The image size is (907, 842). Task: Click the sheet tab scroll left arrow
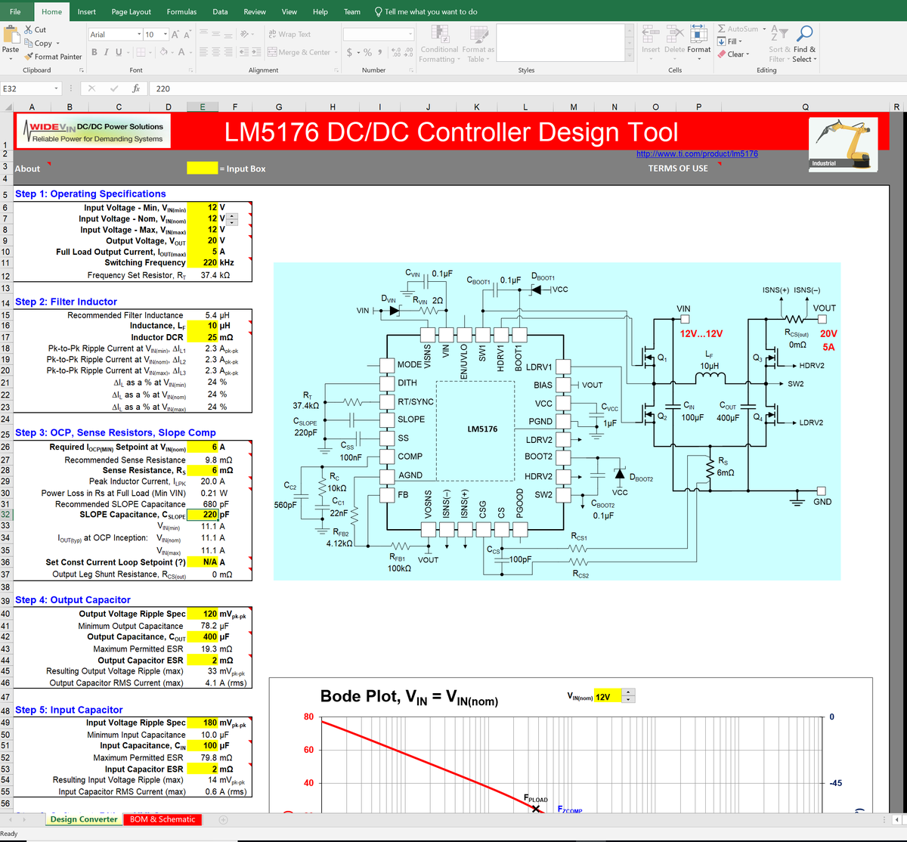click(x=11, y=819)
